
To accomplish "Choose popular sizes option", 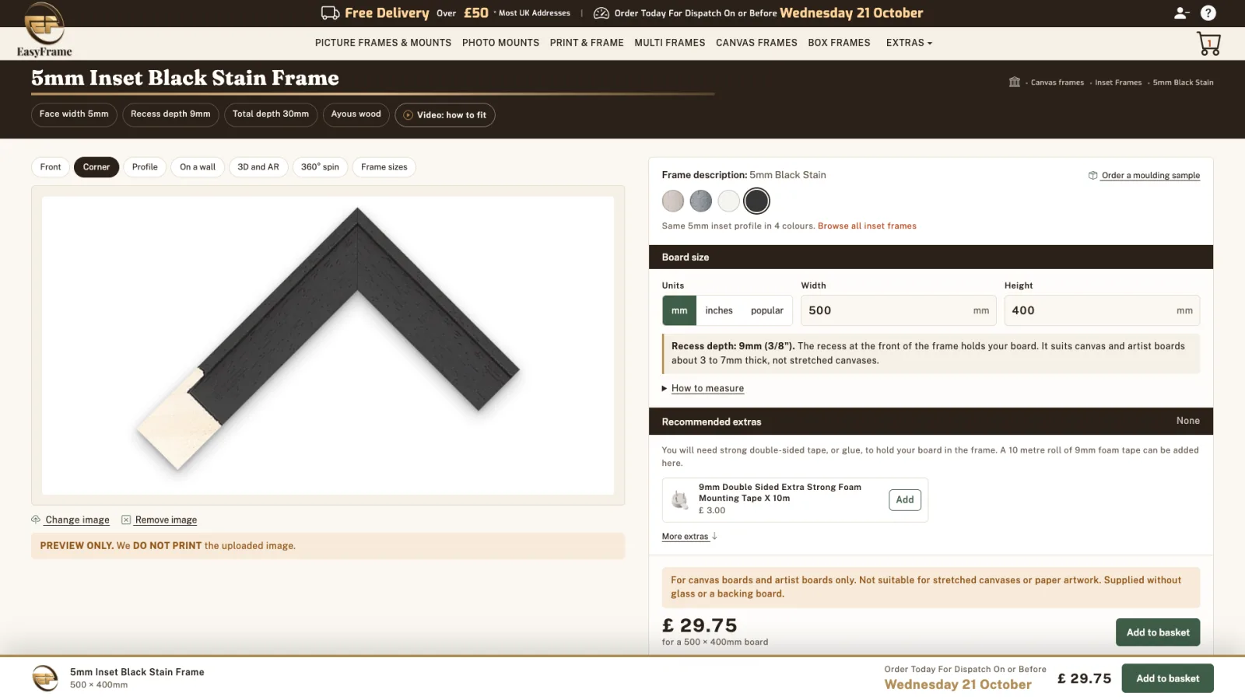I will click(x=767, y=310).
